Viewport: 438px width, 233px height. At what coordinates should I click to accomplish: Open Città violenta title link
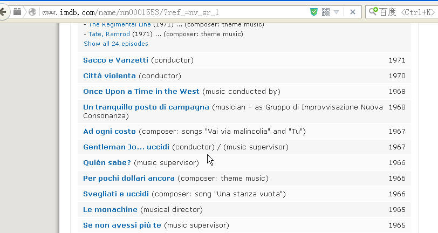click(109, 76)
